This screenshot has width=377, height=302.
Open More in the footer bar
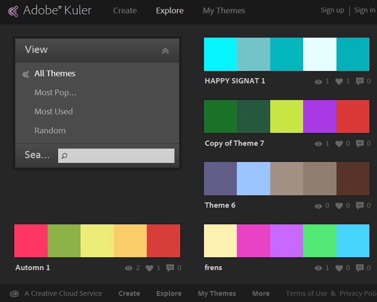(x=261, y=293)
